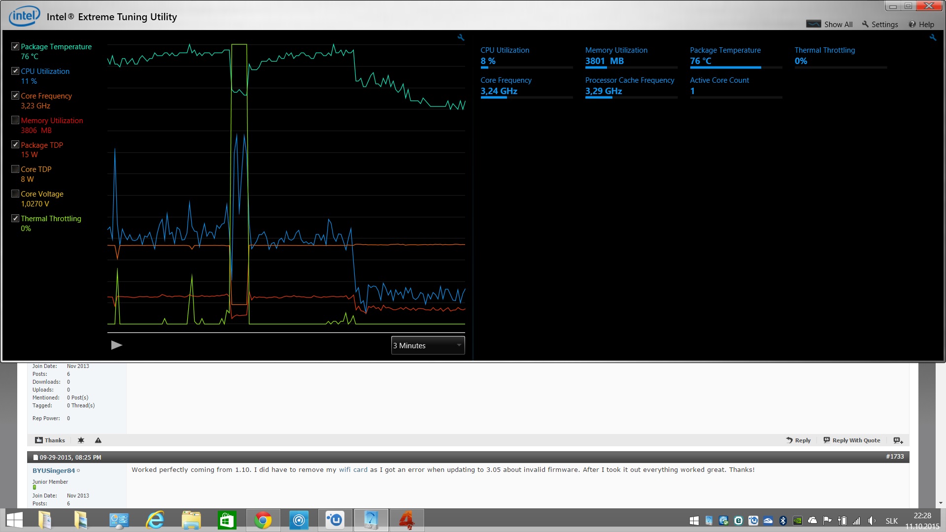Click the battery power tray icon
The image size is (946, 532).
842,521
